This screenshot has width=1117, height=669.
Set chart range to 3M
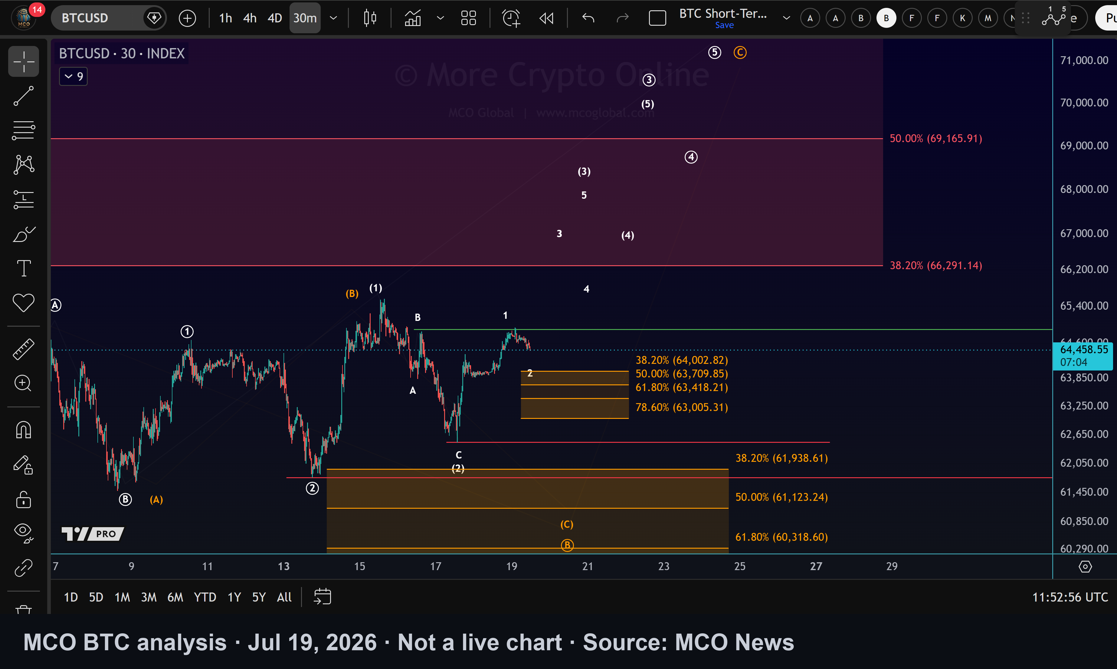[x=149, y=597]
